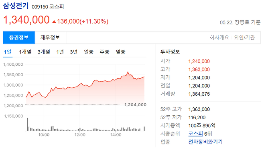Click the current price 1,340,000
This screenshot has height=148, width=264.
(26, 20)
